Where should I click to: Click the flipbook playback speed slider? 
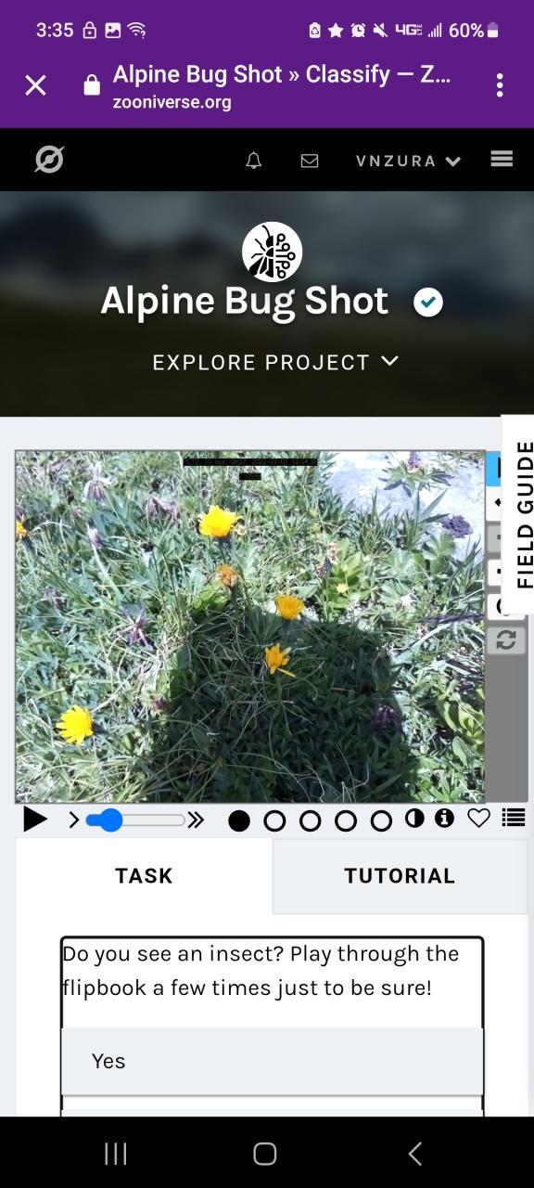(136, 820)
